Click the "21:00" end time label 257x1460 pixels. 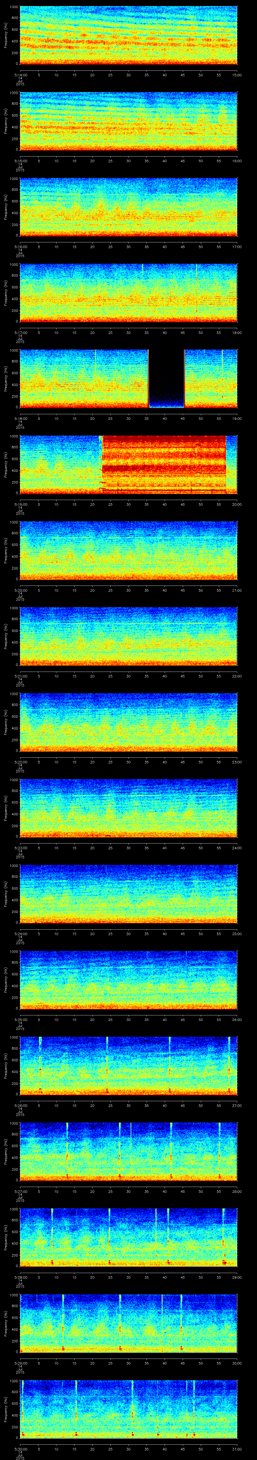237,590
